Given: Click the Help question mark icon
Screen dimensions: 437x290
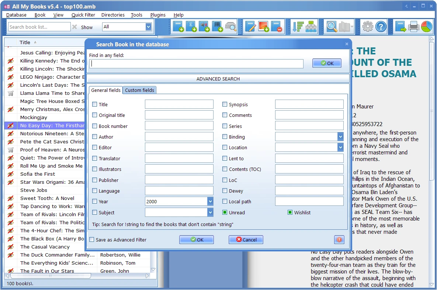Looking at the screenshot, I should pos(381,27).
